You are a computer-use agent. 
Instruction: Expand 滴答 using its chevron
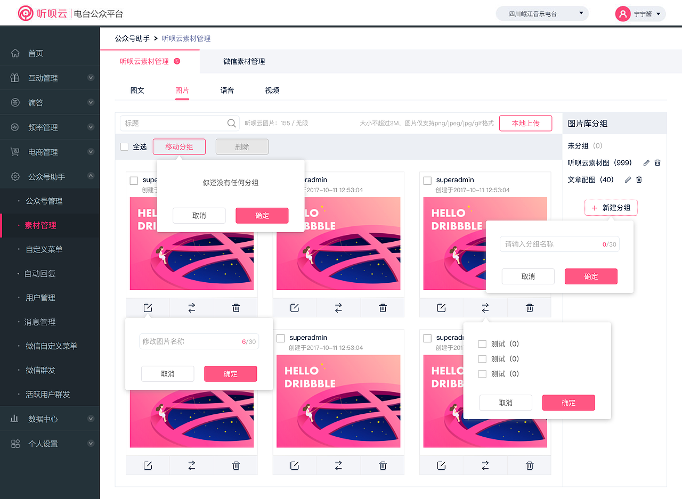coord(91,102)
